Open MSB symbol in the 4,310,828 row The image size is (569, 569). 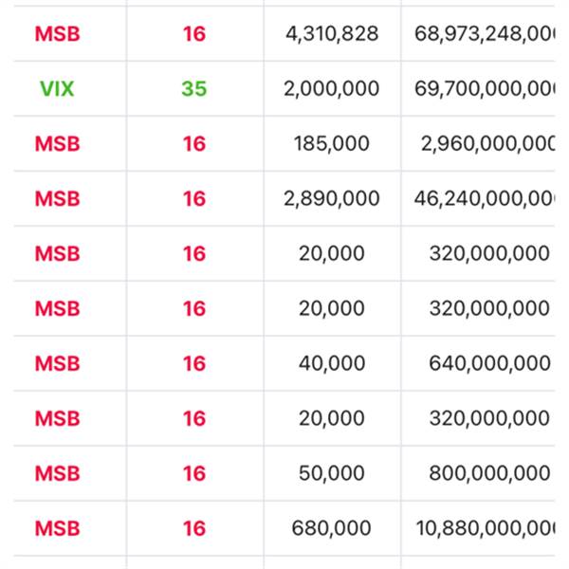(57, 34)
